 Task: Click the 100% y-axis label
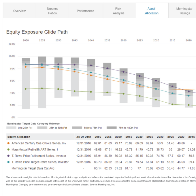click(12, 56)
